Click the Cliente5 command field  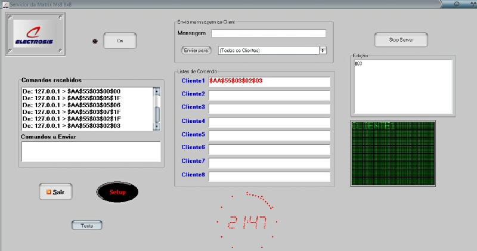coord(269,135)
